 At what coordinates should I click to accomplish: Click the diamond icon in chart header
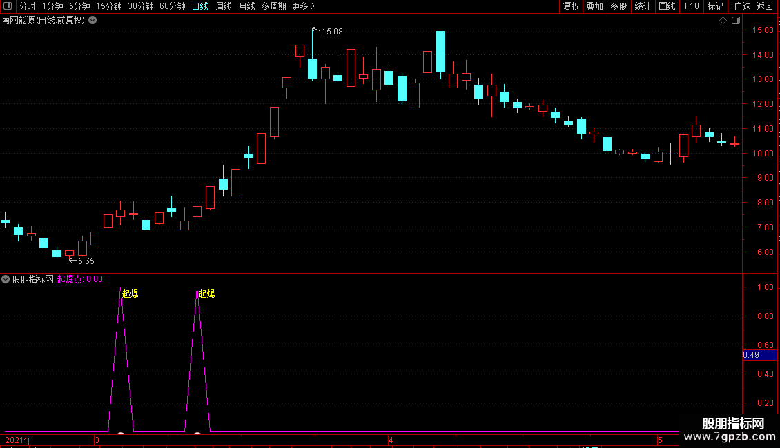point(723,21)
